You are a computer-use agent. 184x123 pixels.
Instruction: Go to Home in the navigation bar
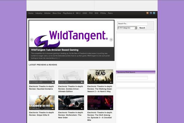pos(31,13)
